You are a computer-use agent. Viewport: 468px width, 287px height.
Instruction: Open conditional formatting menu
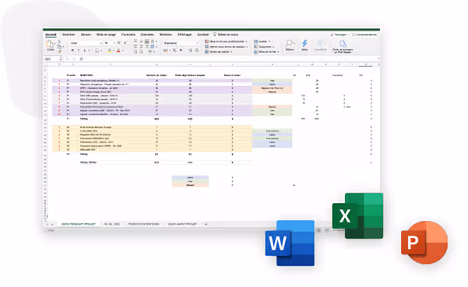226,42
